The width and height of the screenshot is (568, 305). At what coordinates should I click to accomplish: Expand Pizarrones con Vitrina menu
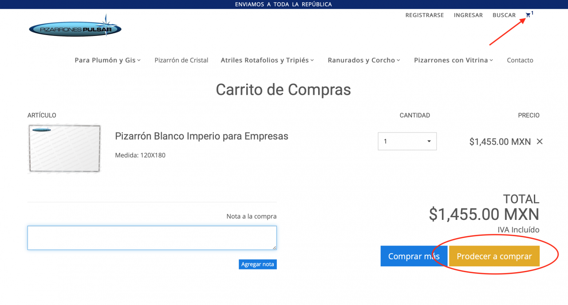(x=454, y=60)
